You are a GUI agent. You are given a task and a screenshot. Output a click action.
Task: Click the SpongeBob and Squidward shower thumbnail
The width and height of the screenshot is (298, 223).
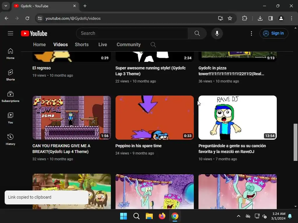pyautogui.click(x=155, y=191)
